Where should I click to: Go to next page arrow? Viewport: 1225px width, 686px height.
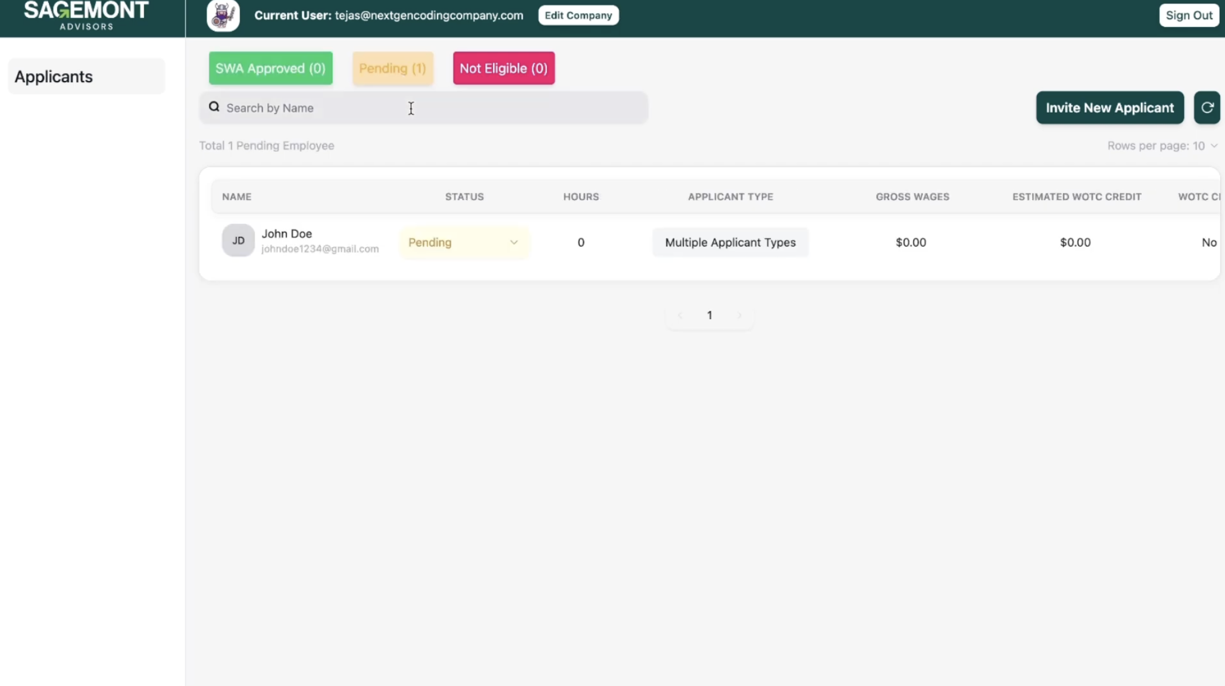(739, 315)
